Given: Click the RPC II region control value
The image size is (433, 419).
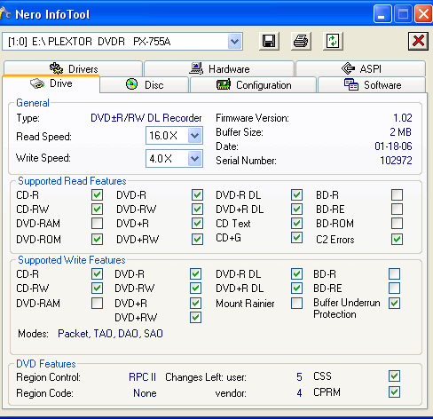Looking at the screenshot, I should tap(142, 377).
